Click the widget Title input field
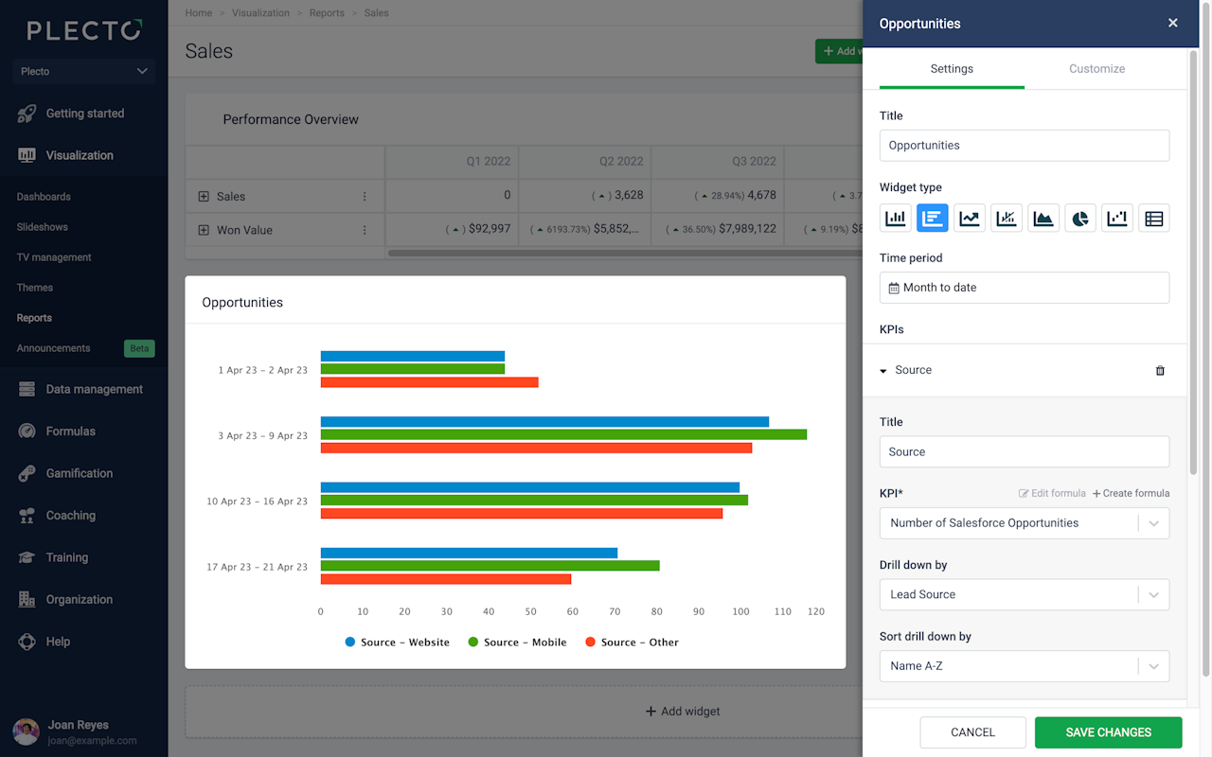The image size is (1212, 757). click(x=1024, y=146)
